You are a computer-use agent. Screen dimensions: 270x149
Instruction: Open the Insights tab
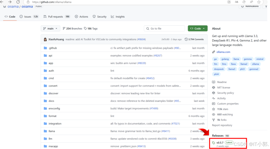[118, 17]
